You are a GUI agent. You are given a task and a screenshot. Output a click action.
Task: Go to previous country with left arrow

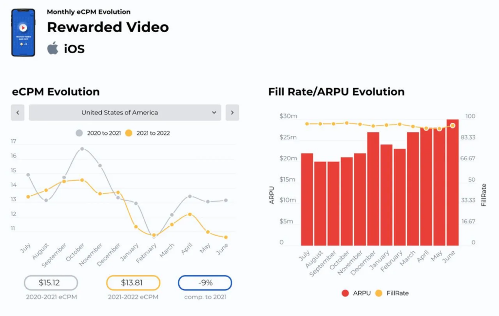click(18, 112)
